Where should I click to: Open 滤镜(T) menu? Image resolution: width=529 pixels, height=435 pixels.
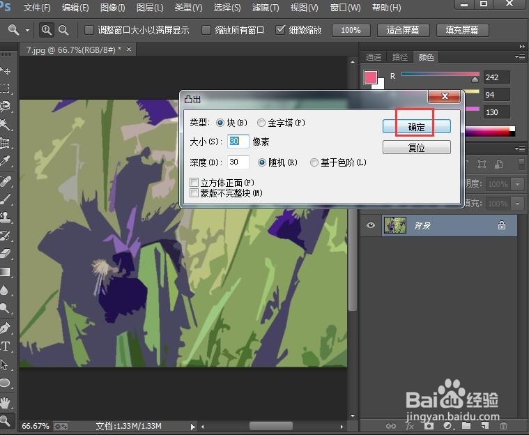coord(266,8)
